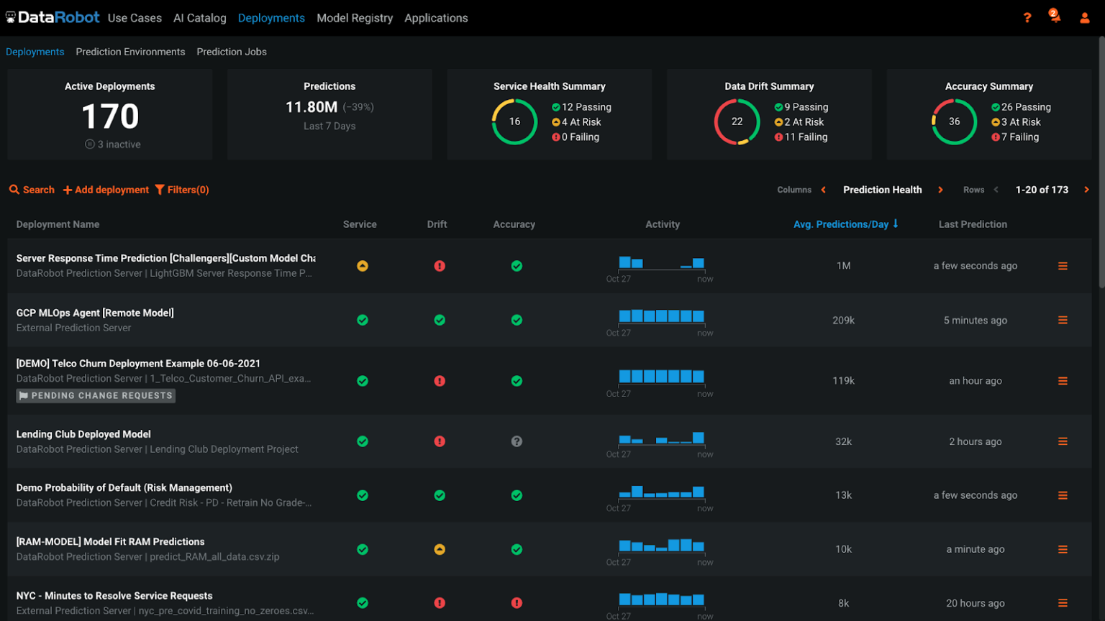This screenshot has height=621, width=1105.
Task: Click the yellow service warning on Server Response Time Prediction
Action: click(x=363, y=265)
